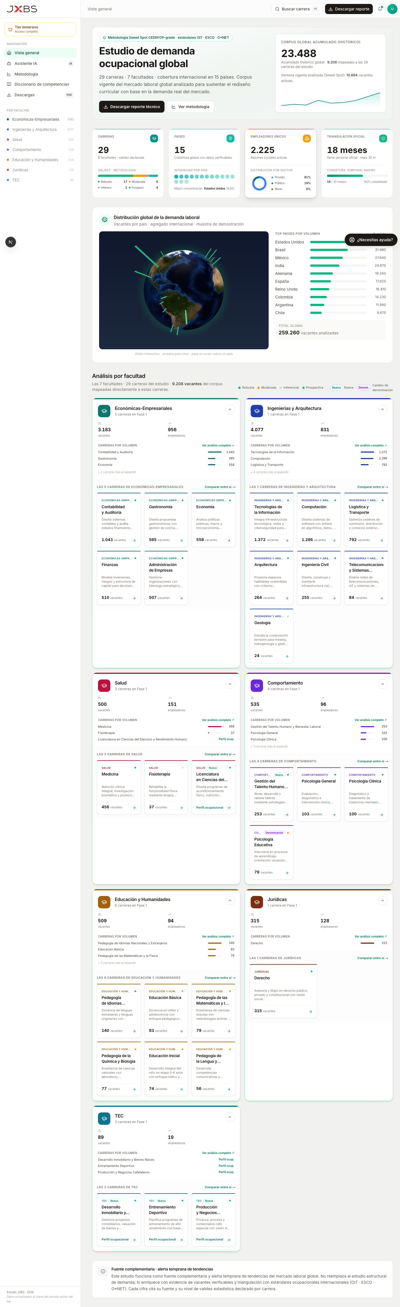Click the Comportamiento faculty purple icon

257,686
